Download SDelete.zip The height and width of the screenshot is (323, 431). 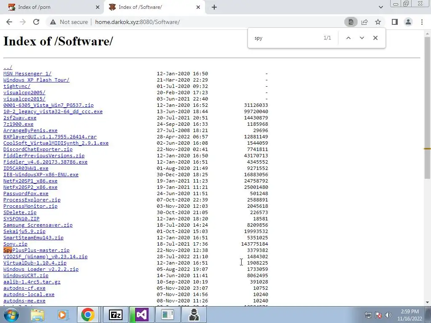point(20,212)
